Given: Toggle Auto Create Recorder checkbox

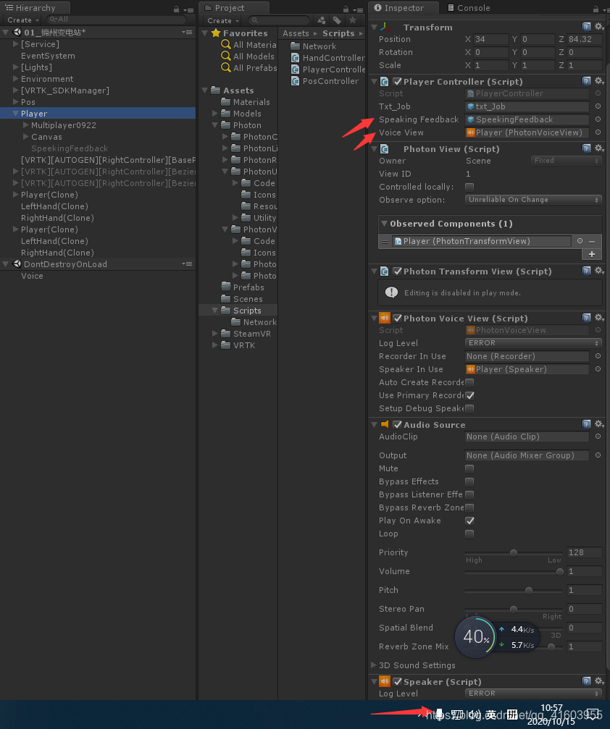Looking at the screenshot, I should pyautogui.click(x=469, y=382).
